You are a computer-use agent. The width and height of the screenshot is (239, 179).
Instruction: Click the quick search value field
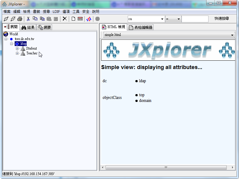click(x=195, y=19)
